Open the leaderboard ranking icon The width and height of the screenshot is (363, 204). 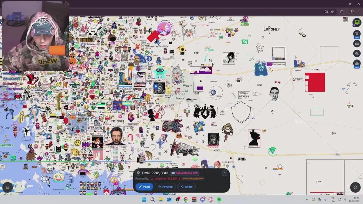pyautogui.click(x=357, y=63)
